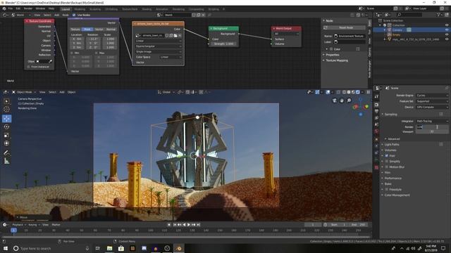Image resolution: width=451 pixels, height=253 pixels.
Task: Open Microsoft Store from the taskbar
Action: click(x=121, y=248)
